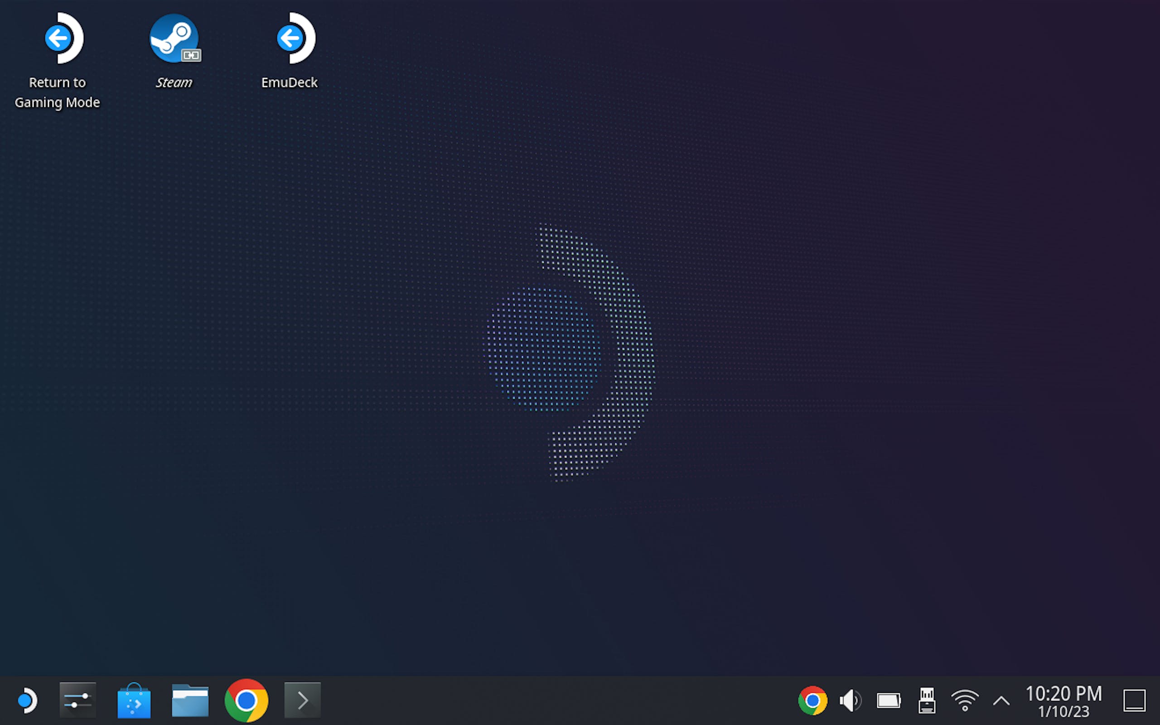Open the Wi-Fi networks tray icon
The height and width of the screenshot is (725, 1160).
pos(965,701)
